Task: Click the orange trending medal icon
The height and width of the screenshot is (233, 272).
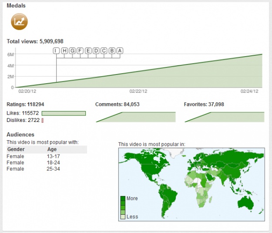Action: (x=19, y=21)
